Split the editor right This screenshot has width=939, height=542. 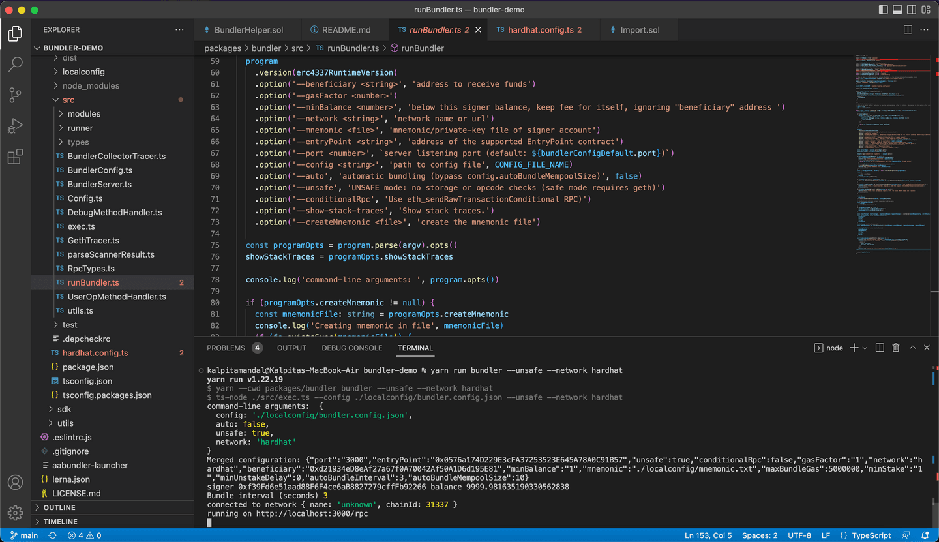pos(908,29)
